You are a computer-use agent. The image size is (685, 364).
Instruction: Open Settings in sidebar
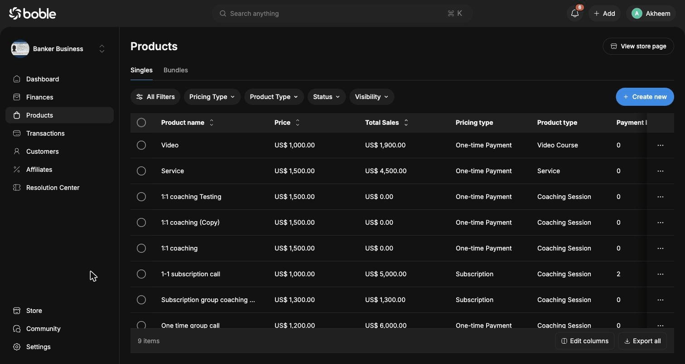tap(59, 347)
